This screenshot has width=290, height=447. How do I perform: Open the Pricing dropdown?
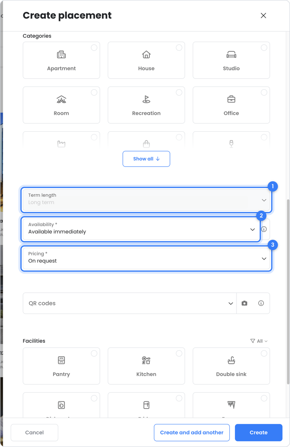pos(146,259)
